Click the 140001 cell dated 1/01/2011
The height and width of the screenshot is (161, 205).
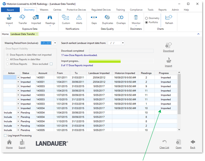[45, 77]
